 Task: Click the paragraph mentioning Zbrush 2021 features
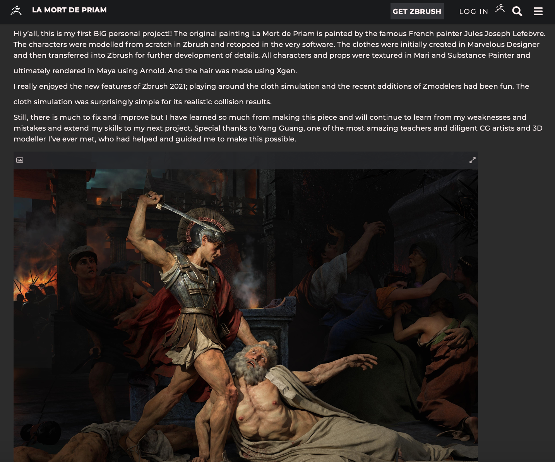pyautogui.click(x=271, y=94)
